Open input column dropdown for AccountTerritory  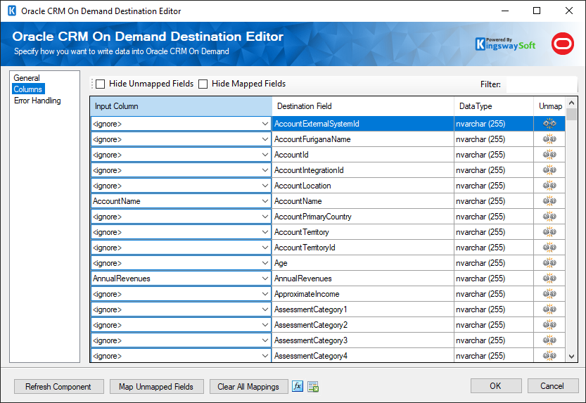[265, 232]
